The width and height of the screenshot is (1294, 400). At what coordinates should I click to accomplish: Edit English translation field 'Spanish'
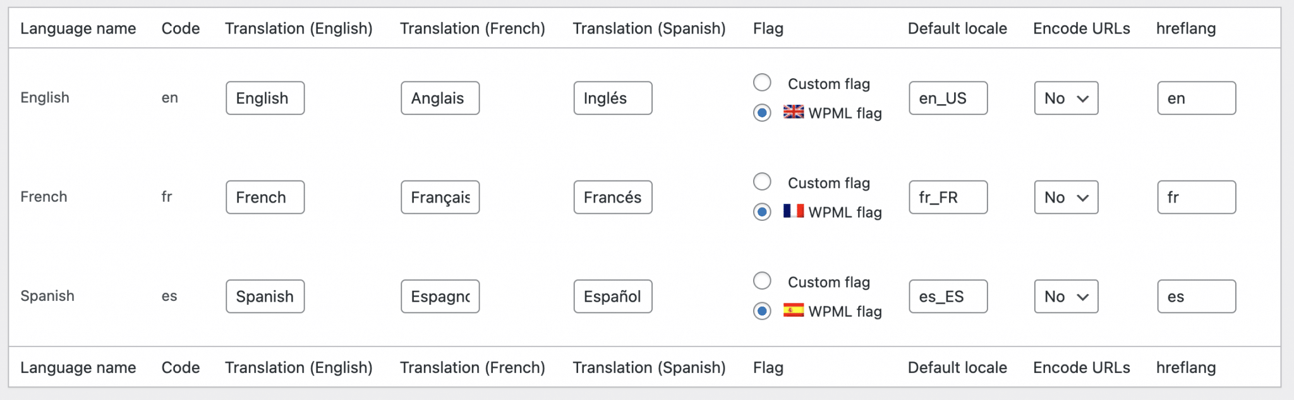265,296
